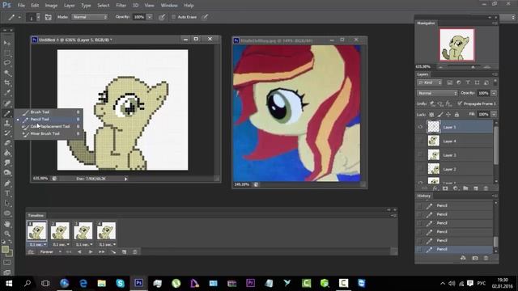Select the Paint Bucket tool

7,153
